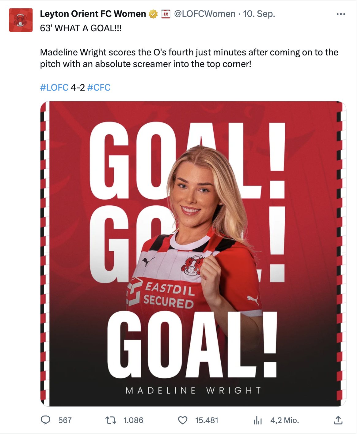The width and height of the screenshot is (358, 434).
Task: Click the share upload icon
Action: [x=338, y=420]
